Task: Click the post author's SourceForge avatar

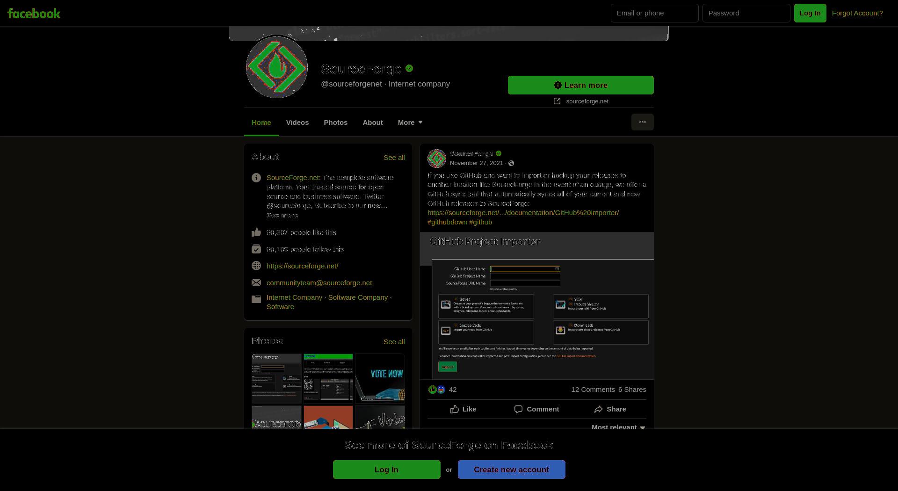Action: 437,159
